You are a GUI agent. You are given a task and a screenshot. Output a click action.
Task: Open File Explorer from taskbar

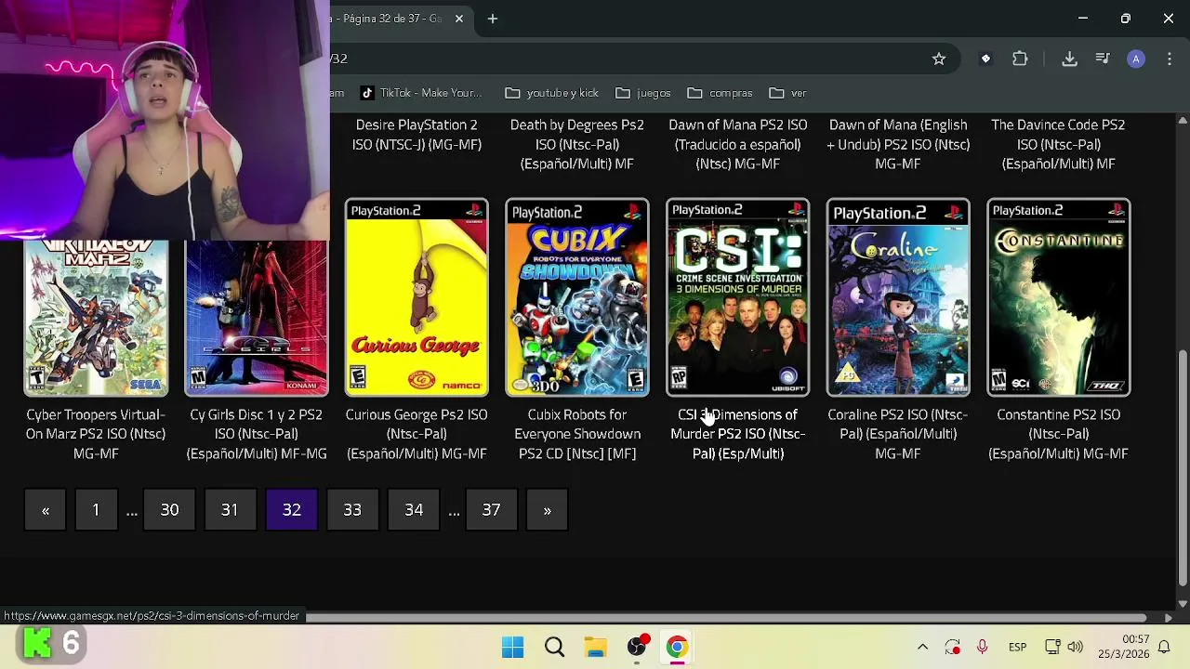tap(595, 647)
